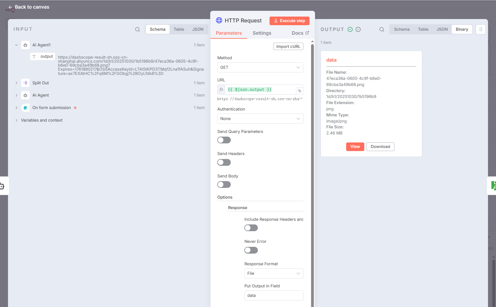Image resolution: width=496 pixels, height=307 pixels.
Task: Click the output panel search icon
Action: (x=382, y=29)
